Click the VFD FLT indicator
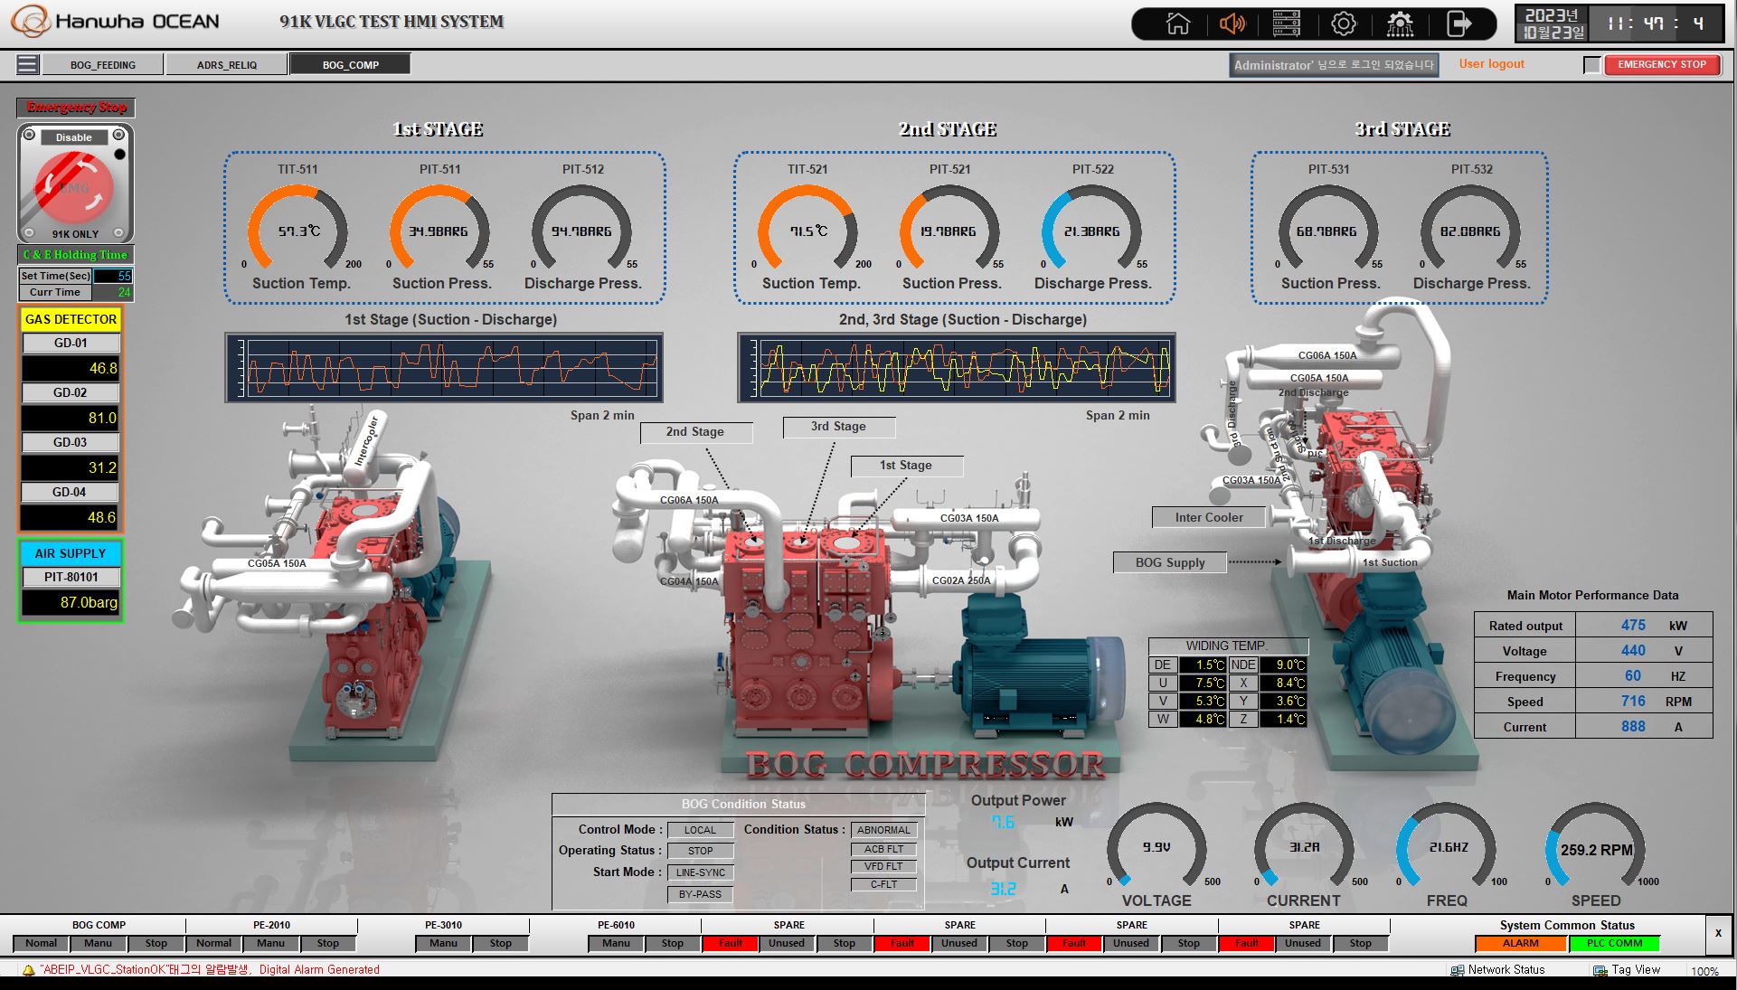The width and height of the screenshot is (1737, 990). [x=883, y=866]
